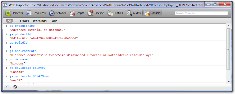Open the Timeline panel
The width and height of the screenshot is (235, 94).
coord(96,13)
